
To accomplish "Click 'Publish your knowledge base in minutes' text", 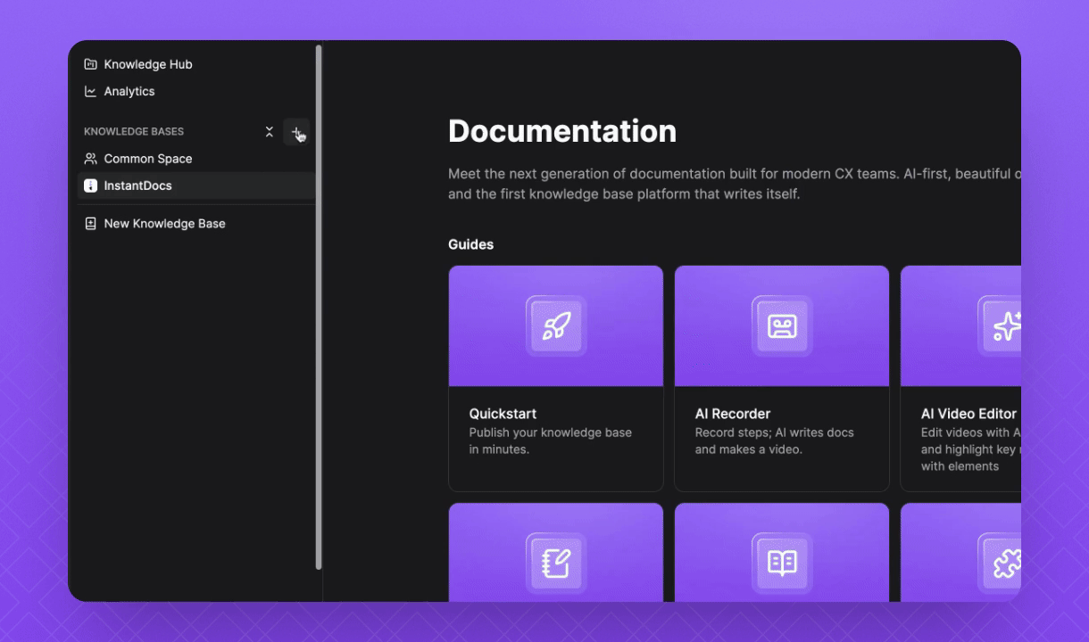I will click(x=551, y=440).
